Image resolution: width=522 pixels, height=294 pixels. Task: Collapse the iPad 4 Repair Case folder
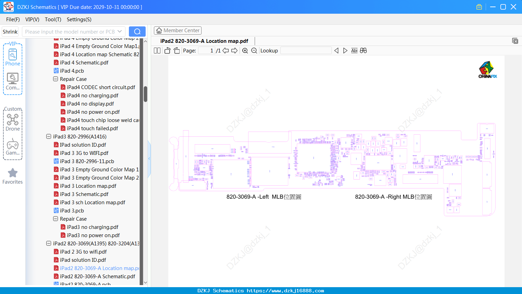click(x=56, y=79)
